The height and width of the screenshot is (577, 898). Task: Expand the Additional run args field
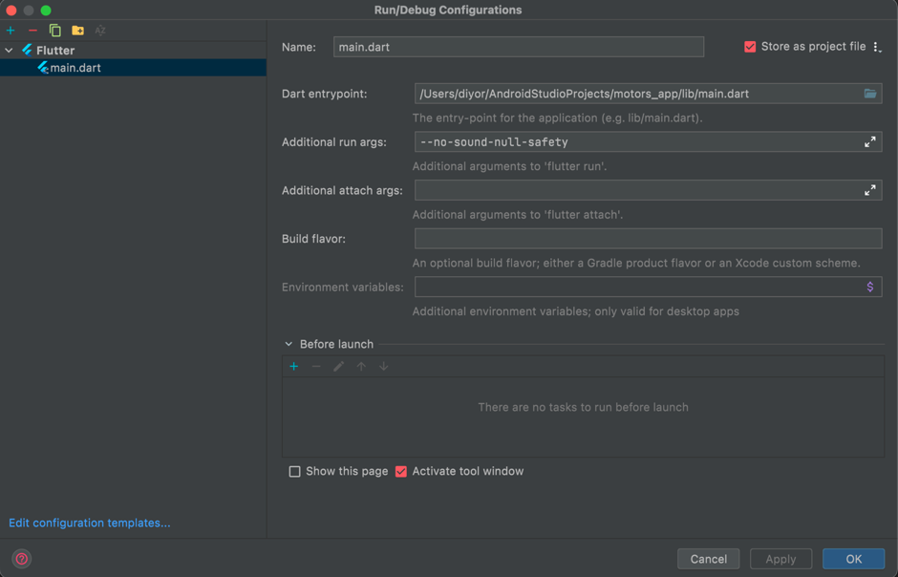[869, 142]
